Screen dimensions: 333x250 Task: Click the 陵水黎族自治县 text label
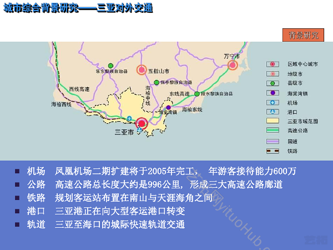click(217, 94)
